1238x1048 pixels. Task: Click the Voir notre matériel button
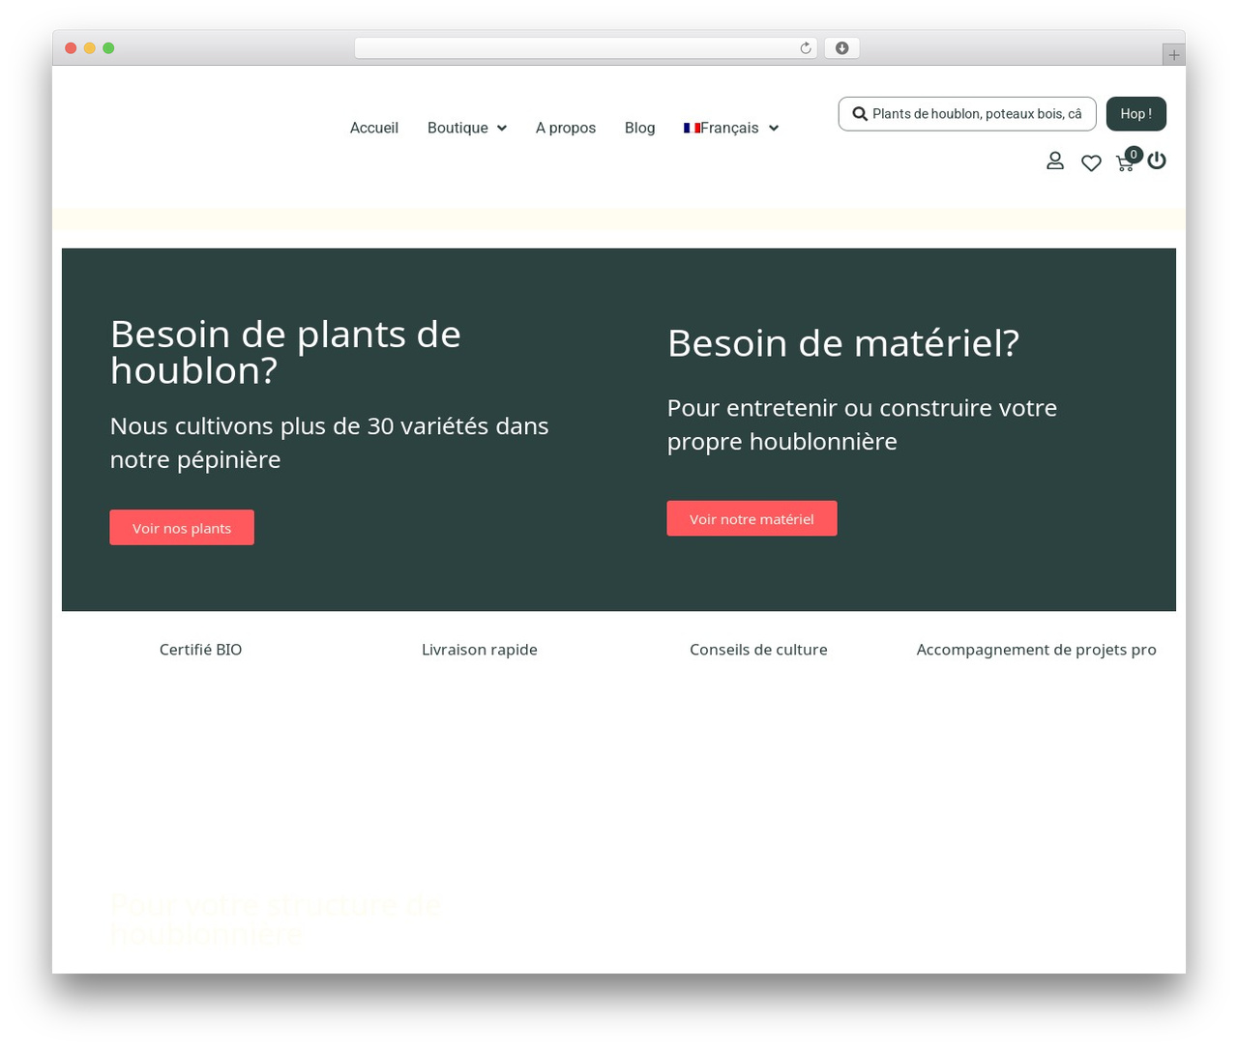(752, 519)
